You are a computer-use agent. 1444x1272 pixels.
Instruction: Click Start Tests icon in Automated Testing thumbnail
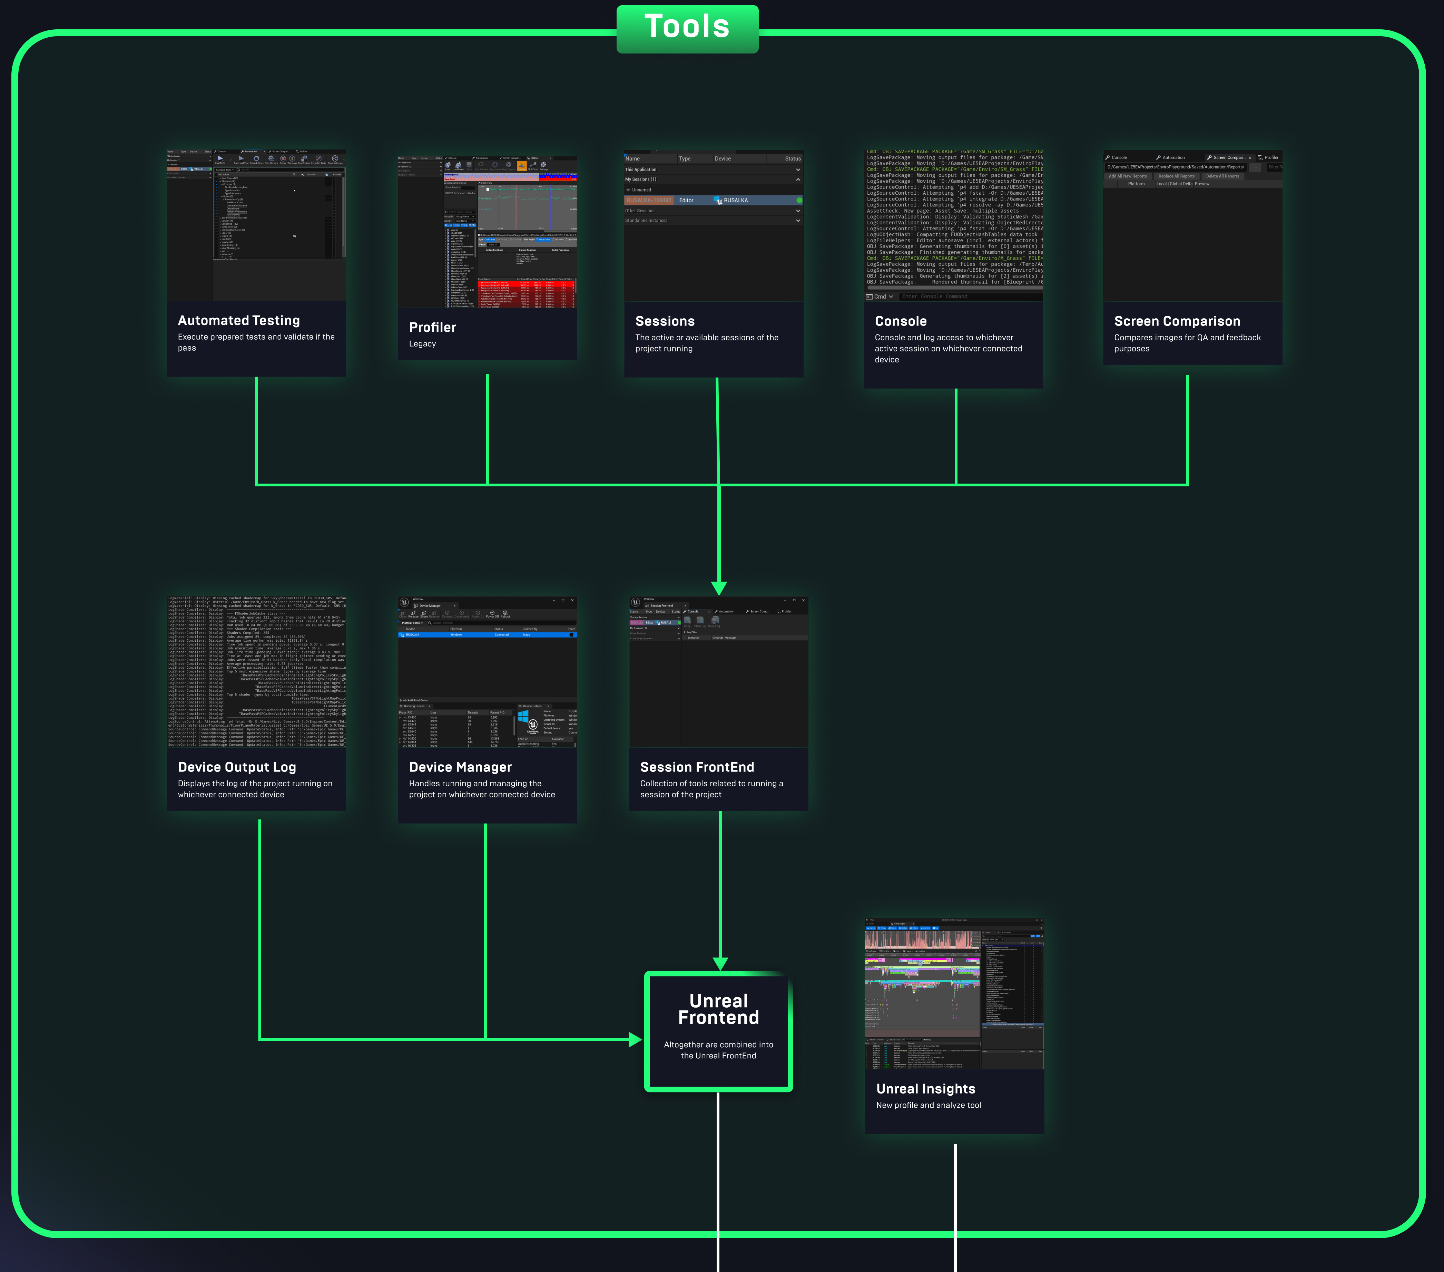point(220,159)
